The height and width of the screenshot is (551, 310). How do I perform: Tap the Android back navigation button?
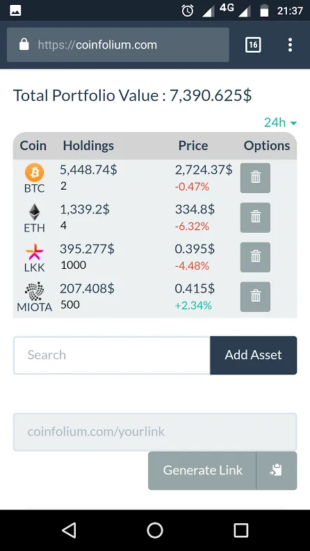69,530
